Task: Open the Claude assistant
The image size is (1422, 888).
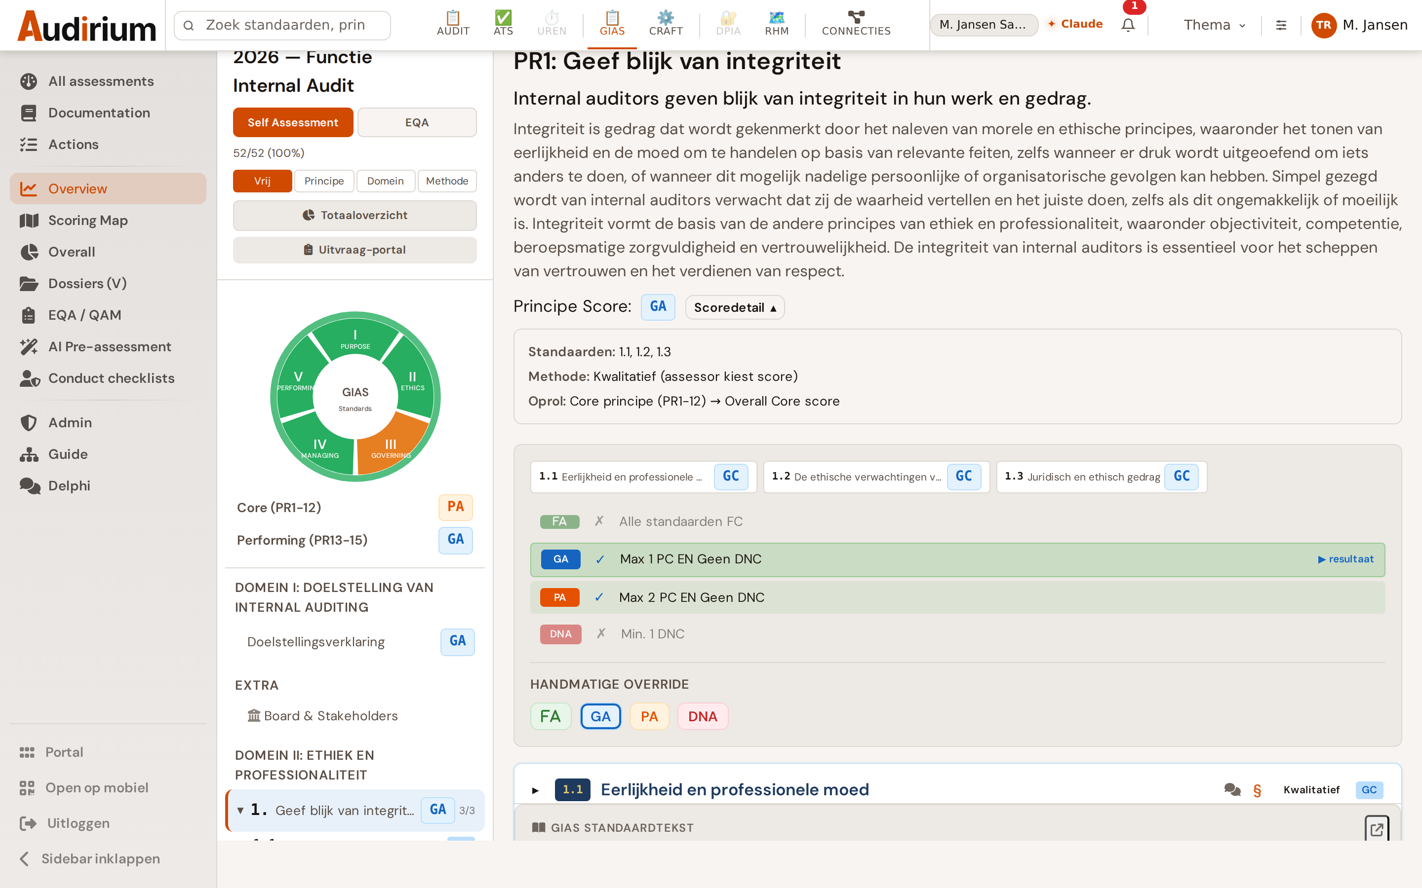Action: click(x=1075, y=24)
